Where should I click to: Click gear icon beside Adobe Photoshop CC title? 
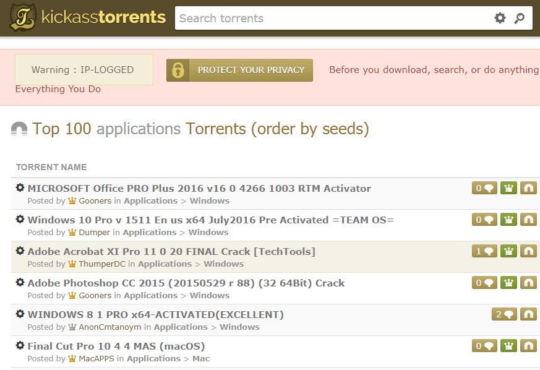tap(20, 283)
